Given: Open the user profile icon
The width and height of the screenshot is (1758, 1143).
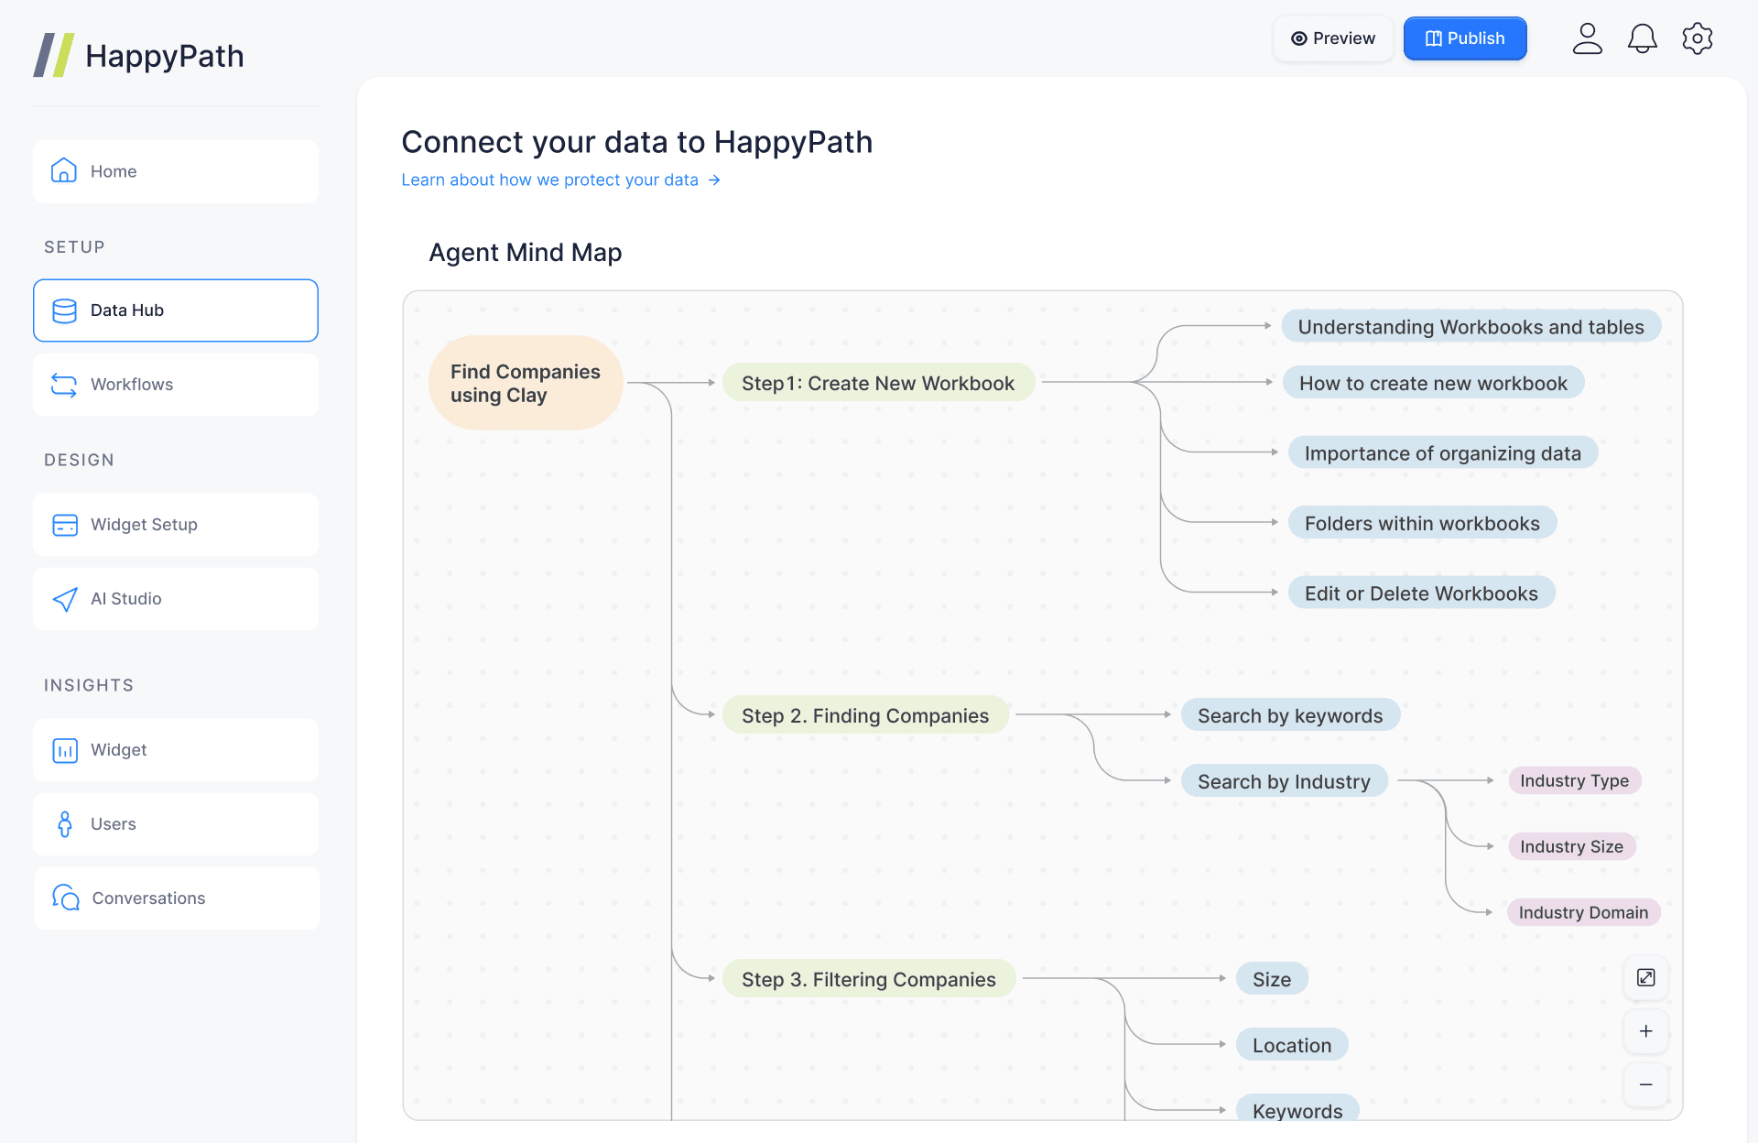Looking at the screenshot, I should [x=1587, y=38].
